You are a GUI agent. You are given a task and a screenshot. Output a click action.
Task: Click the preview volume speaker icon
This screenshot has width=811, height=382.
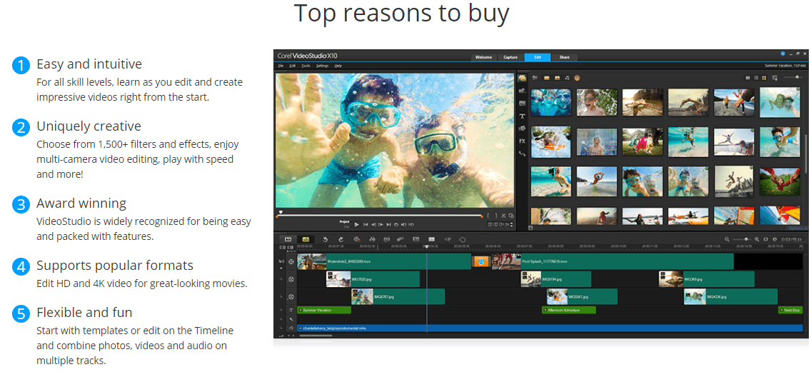(403, 225)
